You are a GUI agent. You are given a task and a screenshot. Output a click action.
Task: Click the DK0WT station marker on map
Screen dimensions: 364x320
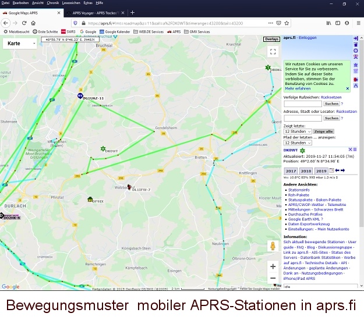103,149
